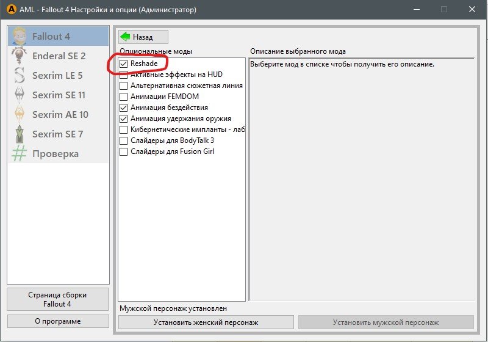488x342 pixels.
Task: Click the Sexrim LE 5 icon
Action: (20, 75)
